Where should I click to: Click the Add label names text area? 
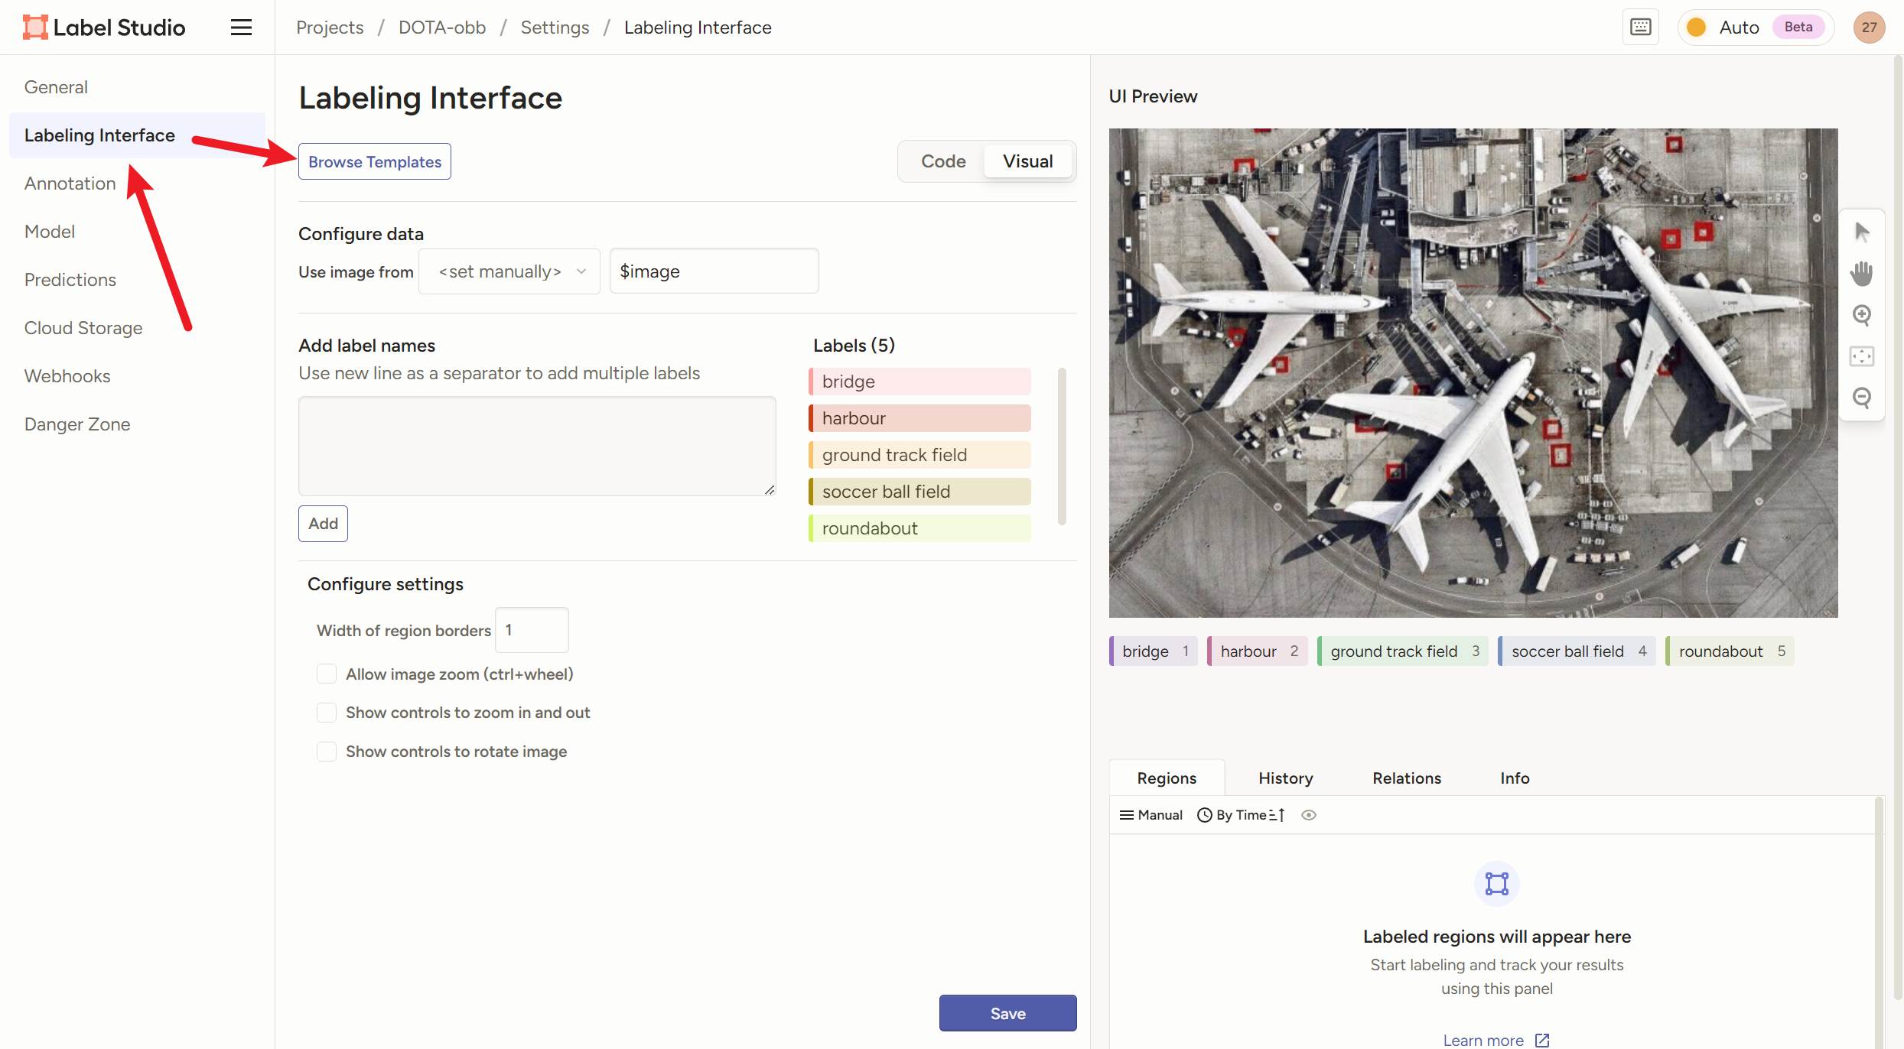click(536, 446)
